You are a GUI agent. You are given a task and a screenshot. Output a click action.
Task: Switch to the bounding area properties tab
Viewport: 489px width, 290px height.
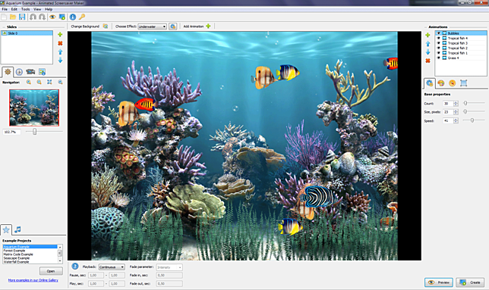464,83
